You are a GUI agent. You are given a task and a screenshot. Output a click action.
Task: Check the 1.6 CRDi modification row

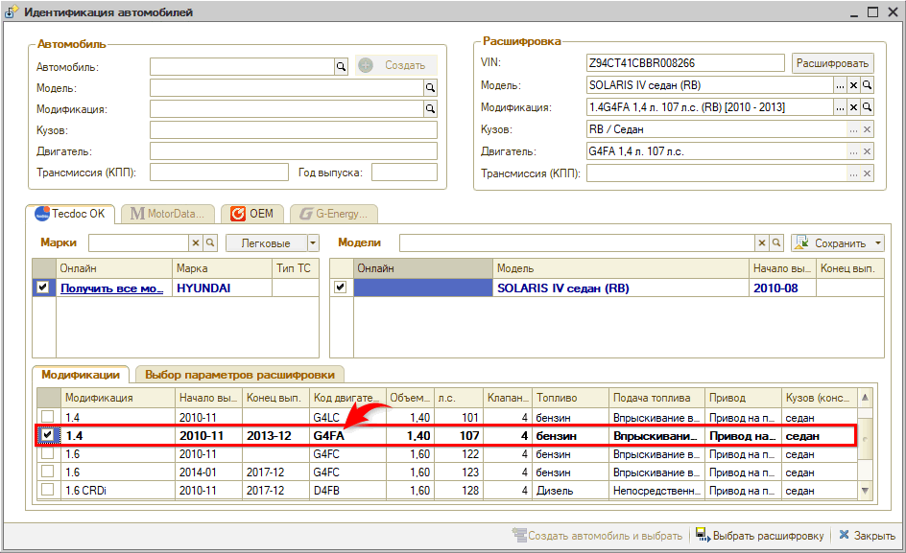coord(48,490)
